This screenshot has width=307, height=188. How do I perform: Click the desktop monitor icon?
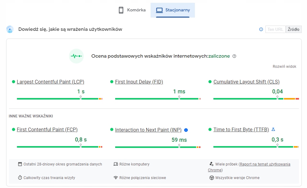point(159,10)
